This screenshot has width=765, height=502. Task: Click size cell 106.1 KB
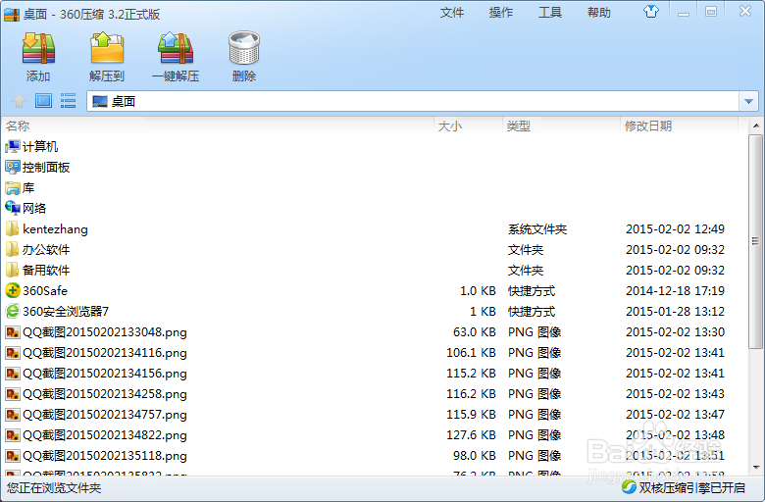[x=472, y=353]
